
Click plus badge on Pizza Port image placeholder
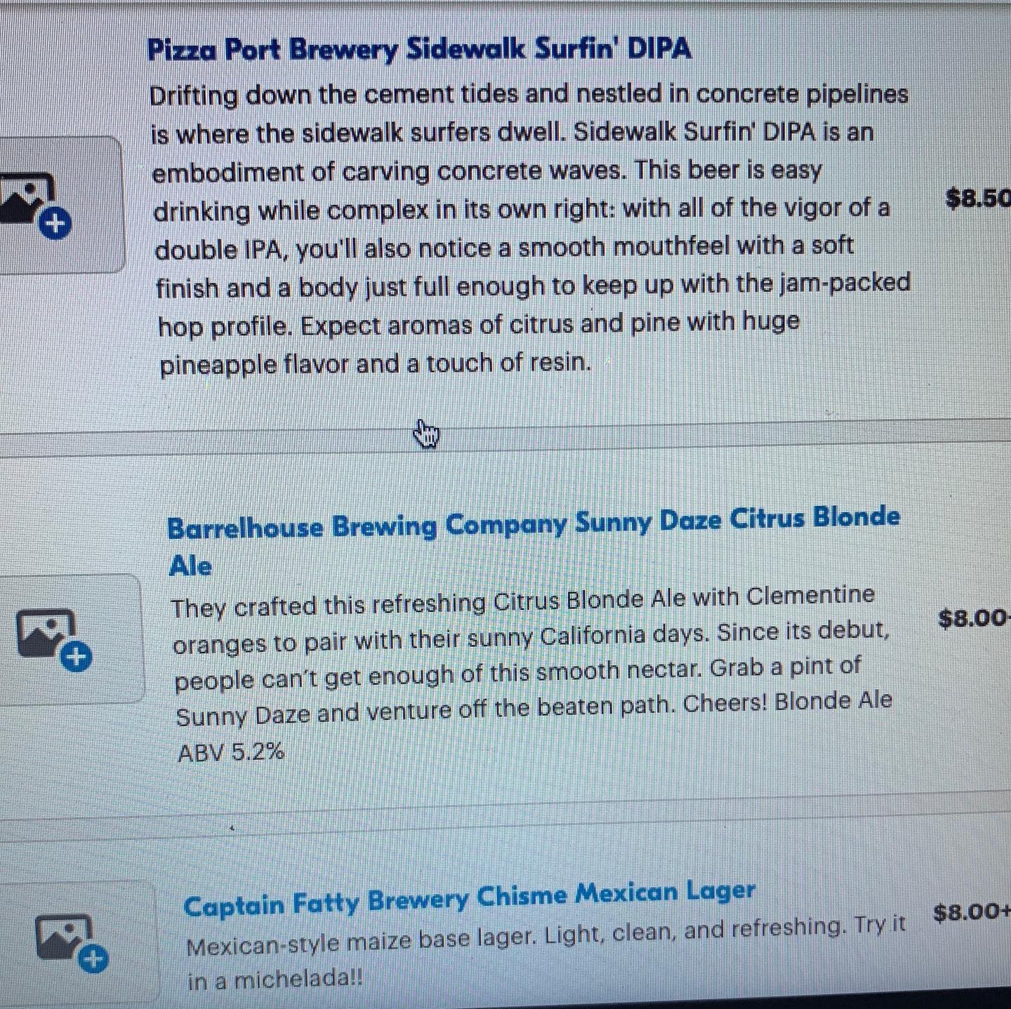click(55, 223)
